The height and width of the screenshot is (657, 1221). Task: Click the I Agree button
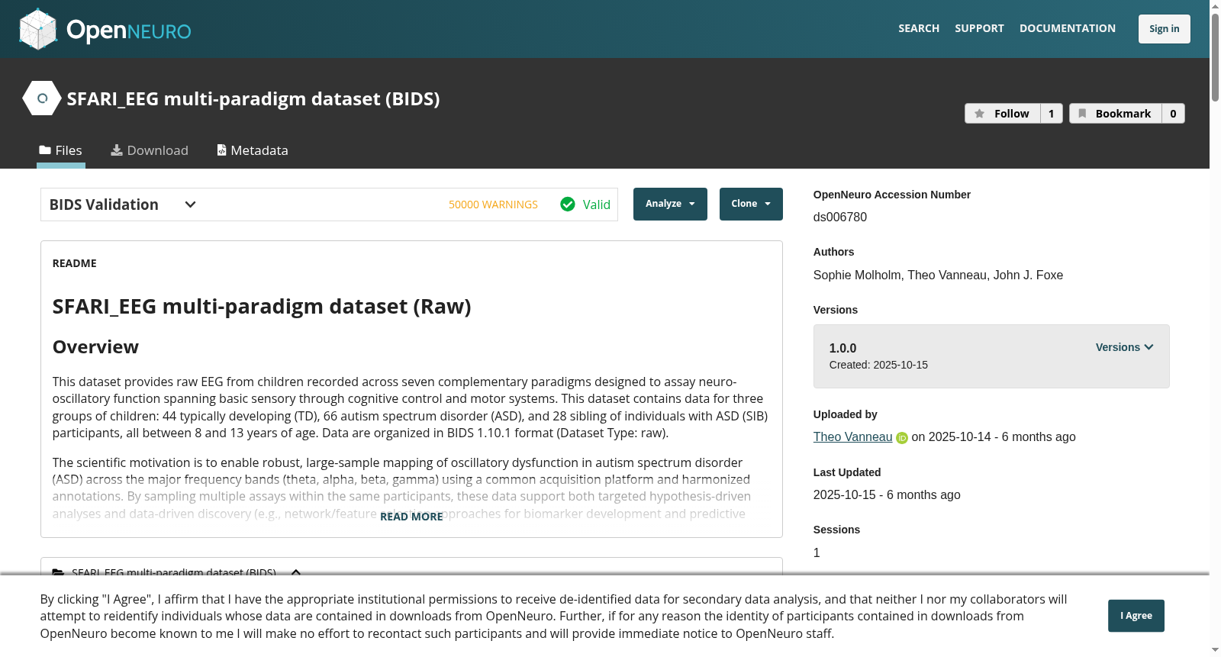[x=1136, y=616]
